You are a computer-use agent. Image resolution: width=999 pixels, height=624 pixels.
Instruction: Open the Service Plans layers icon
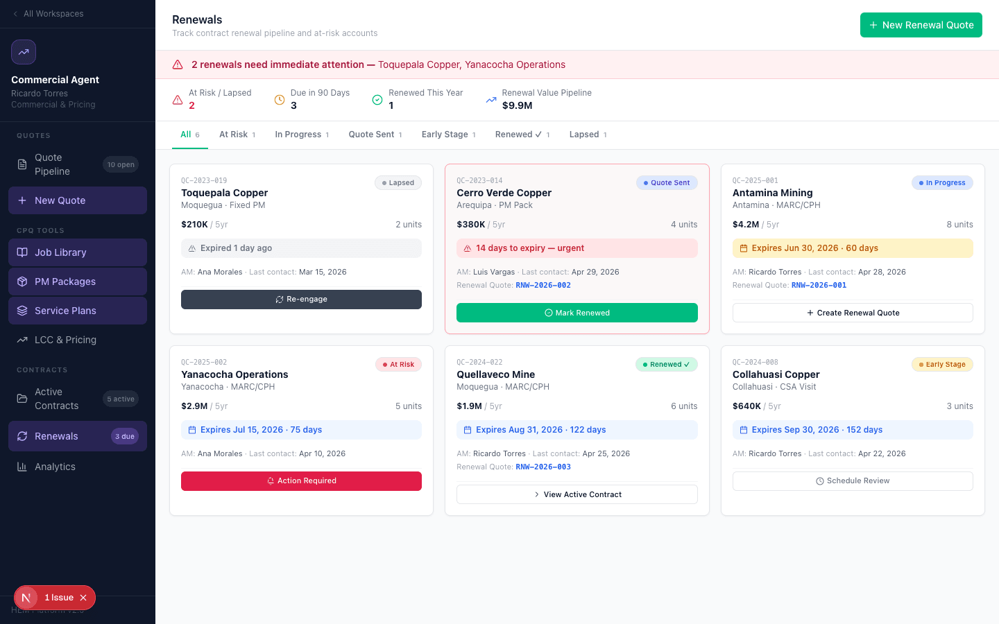pos(22,311)
